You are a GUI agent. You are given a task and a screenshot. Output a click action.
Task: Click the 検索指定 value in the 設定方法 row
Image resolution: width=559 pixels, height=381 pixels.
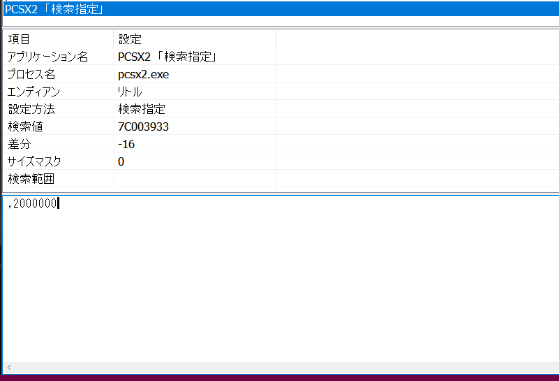pyautogui.click(x=142, y=109)
